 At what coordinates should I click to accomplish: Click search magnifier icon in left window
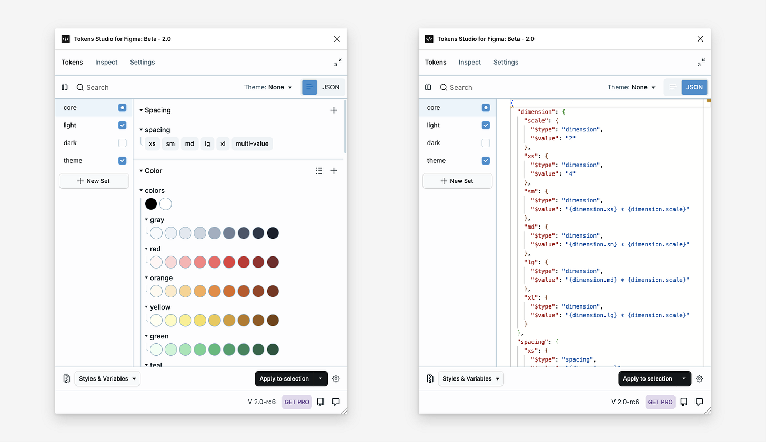click(80, 87)
